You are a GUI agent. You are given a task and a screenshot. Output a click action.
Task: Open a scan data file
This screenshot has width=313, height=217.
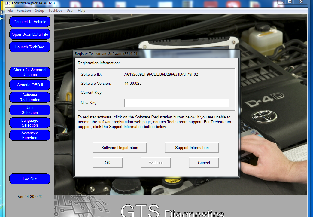(30, 34)
